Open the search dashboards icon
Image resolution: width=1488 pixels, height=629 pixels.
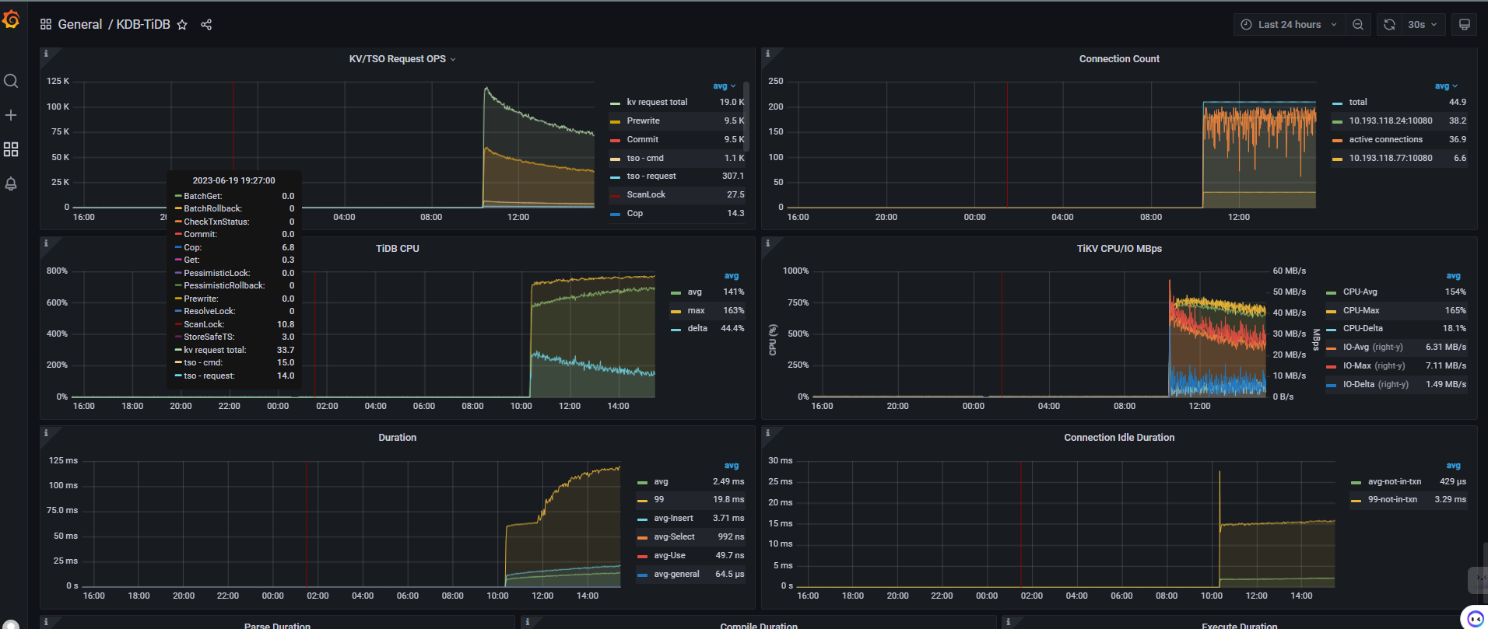11,81
